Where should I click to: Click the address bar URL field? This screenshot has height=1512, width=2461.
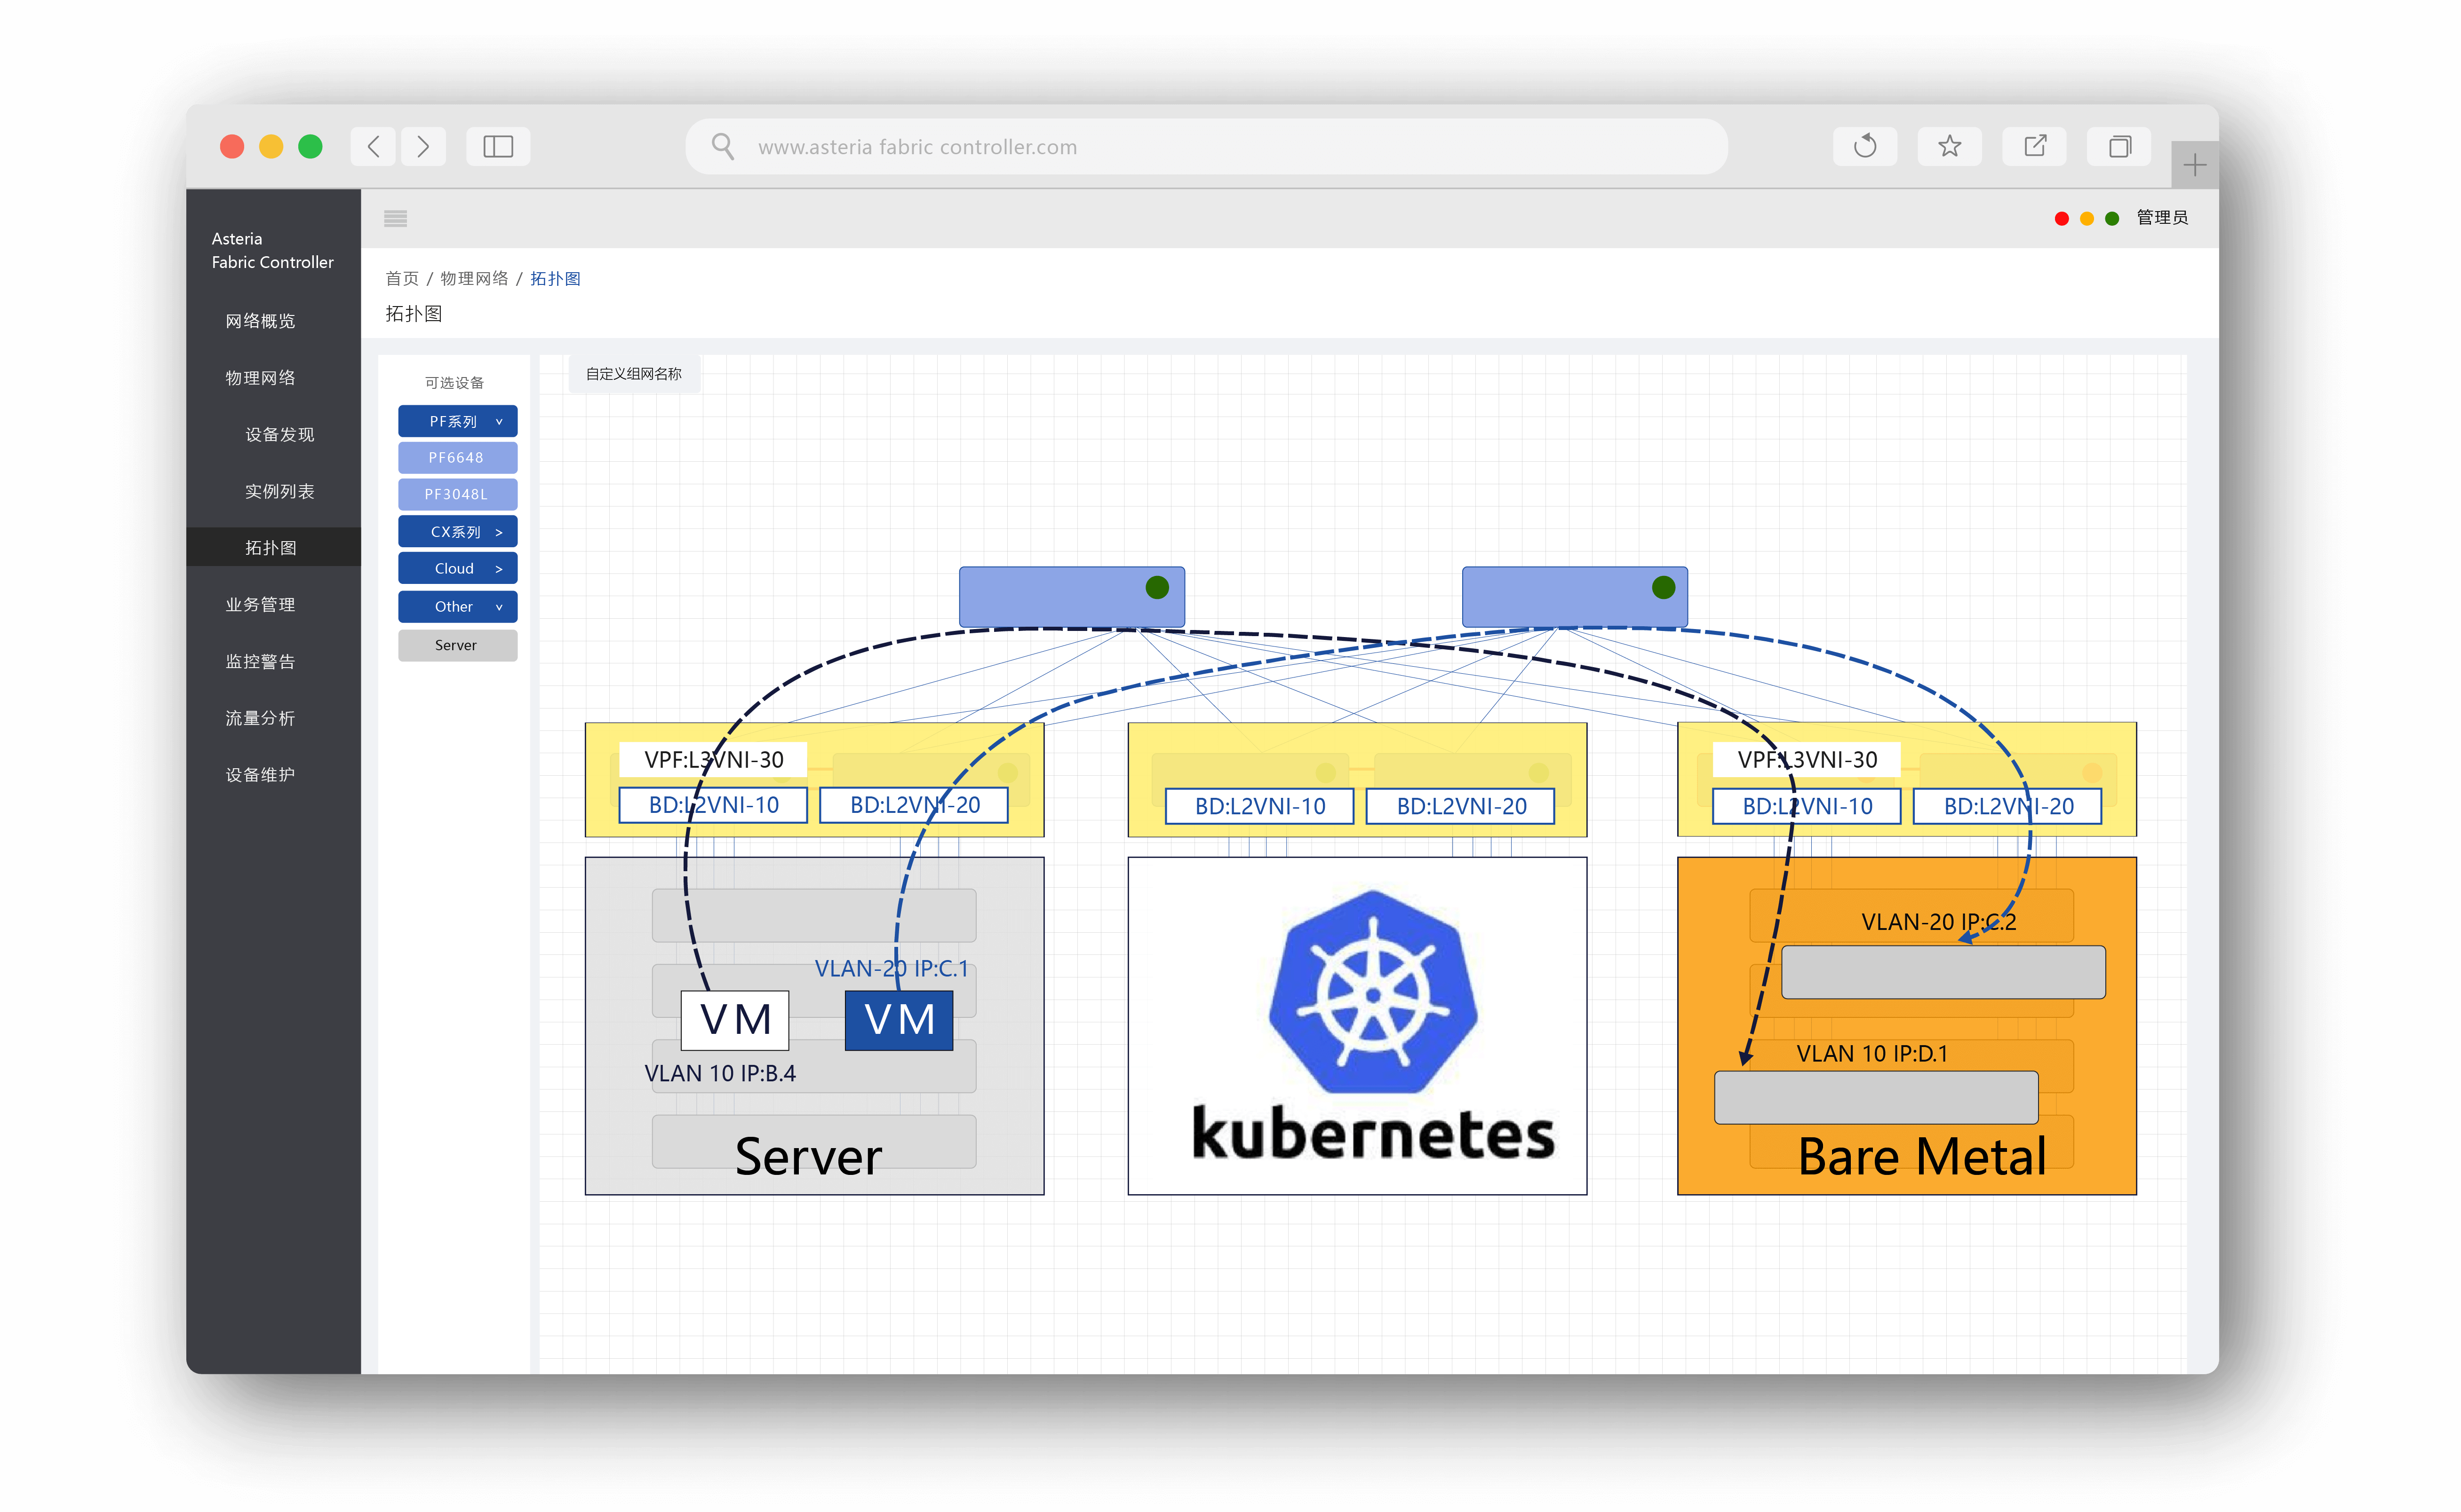(1205, 147)
